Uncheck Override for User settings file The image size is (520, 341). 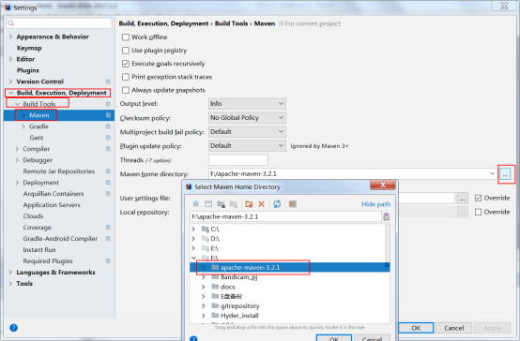[478, 198]
